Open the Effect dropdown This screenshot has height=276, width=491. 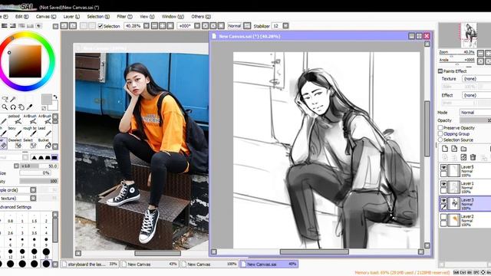click(476, 95)
